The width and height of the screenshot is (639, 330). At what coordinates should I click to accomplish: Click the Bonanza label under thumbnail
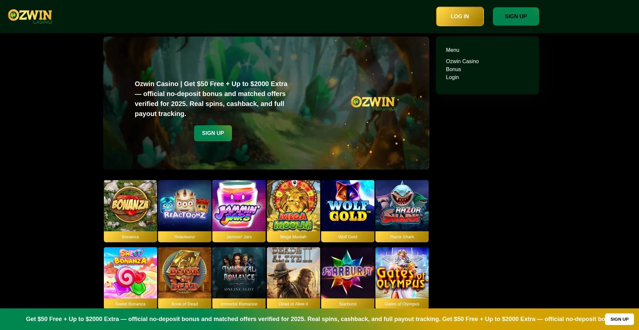(x=130, y=237)
